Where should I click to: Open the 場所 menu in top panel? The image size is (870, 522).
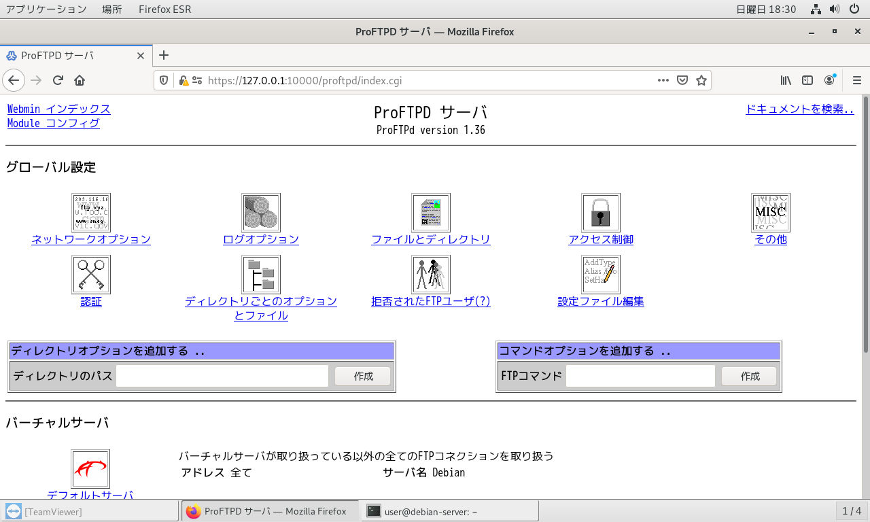pyautogui.click(x=112, y=10)
